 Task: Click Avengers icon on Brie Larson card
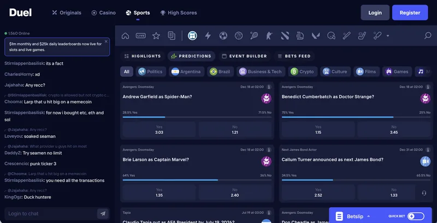(267, 161)
